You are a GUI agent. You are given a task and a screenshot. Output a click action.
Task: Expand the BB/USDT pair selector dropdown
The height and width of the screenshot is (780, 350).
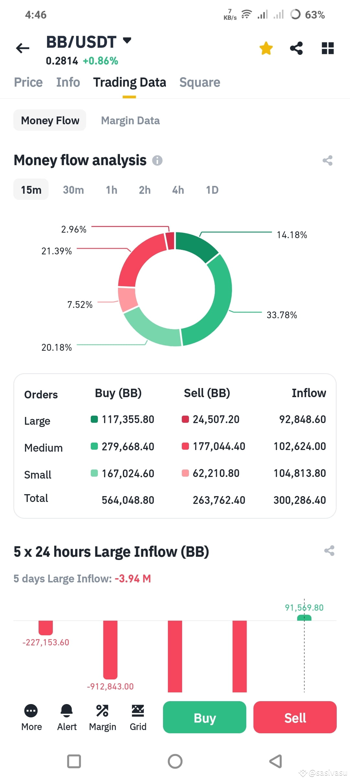[x=126, y=41]
